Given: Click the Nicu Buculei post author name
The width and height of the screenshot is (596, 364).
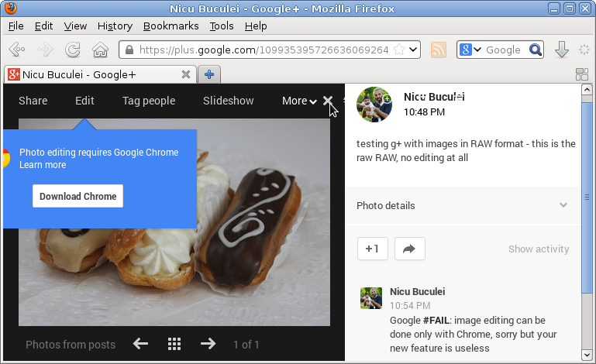Looking at the screenshot, I should tap(434, 97).
